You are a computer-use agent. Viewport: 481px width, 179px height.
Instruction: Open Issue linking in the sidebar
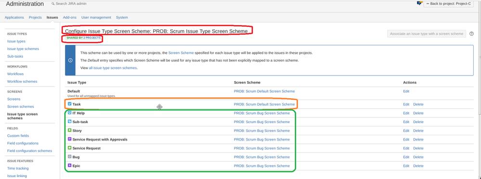[17, 176]
